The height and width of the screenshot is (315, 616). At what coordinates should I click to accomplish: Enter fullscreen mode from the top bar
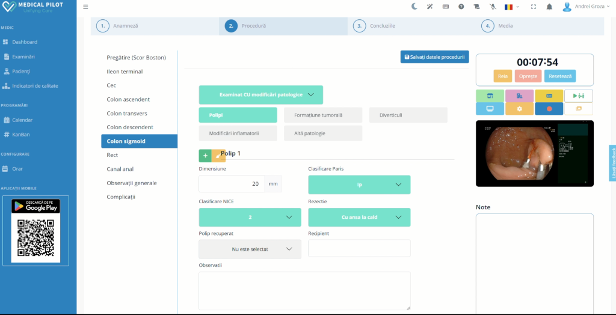tap(533, 7)
